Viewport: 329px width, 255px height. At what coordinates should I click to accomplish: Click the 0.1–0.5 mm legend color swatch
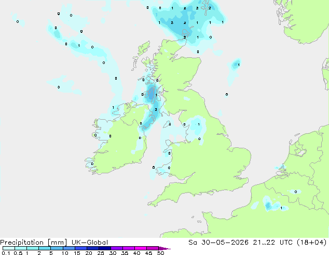point(9,248)
